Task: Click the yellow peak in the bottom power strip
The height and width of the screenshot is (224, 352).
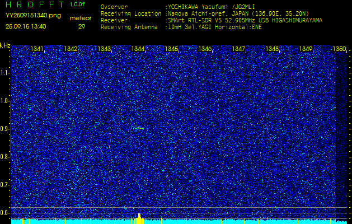Action: 139,217
